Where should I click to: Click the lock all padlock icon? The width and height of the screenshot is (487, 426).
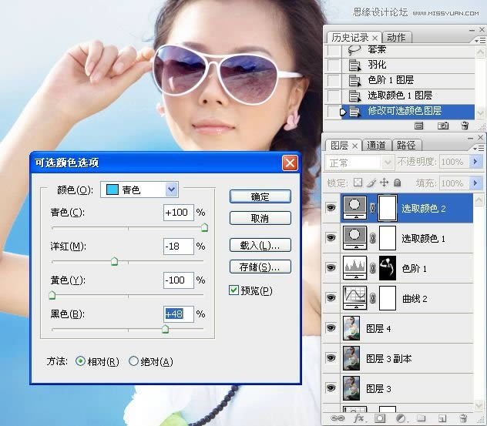397,183
